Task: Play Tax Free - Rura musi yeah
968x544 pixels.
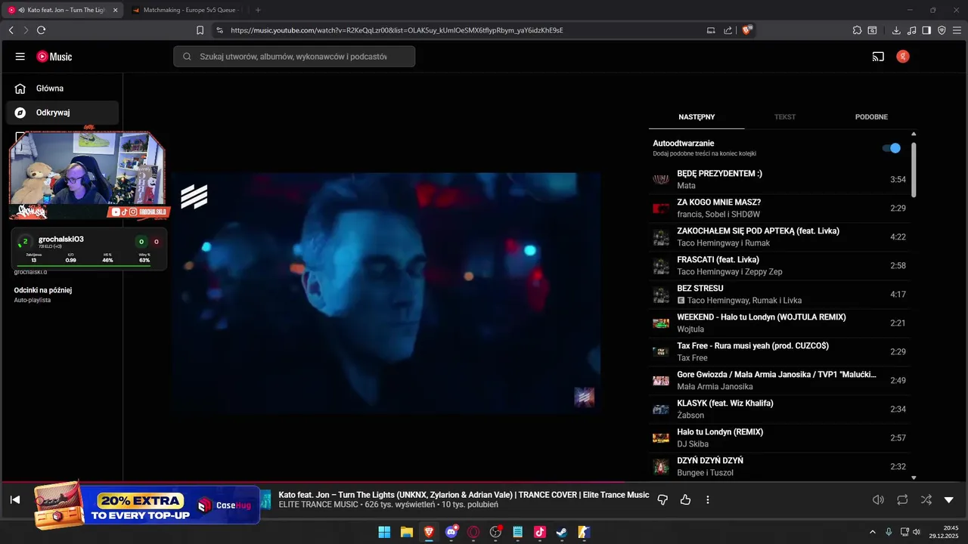Action: click(x=779, y=351)
